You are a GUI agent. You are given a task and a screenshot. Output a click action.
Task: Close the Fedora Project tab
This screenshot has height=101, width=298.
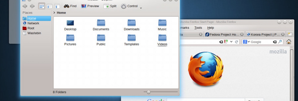[242, 34]
